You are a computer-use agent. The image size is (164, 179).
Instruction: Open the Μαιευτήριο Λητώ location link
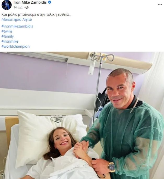[17, 20]
